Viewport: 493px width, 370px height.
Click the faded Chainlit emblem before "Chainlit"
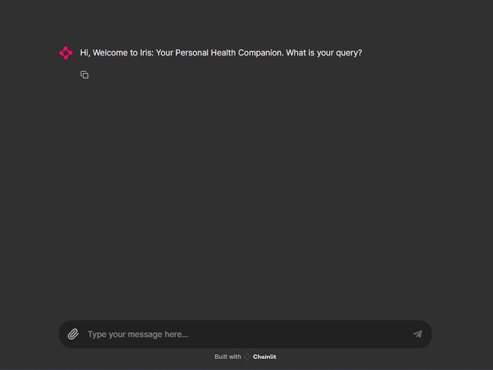point(248,357)
